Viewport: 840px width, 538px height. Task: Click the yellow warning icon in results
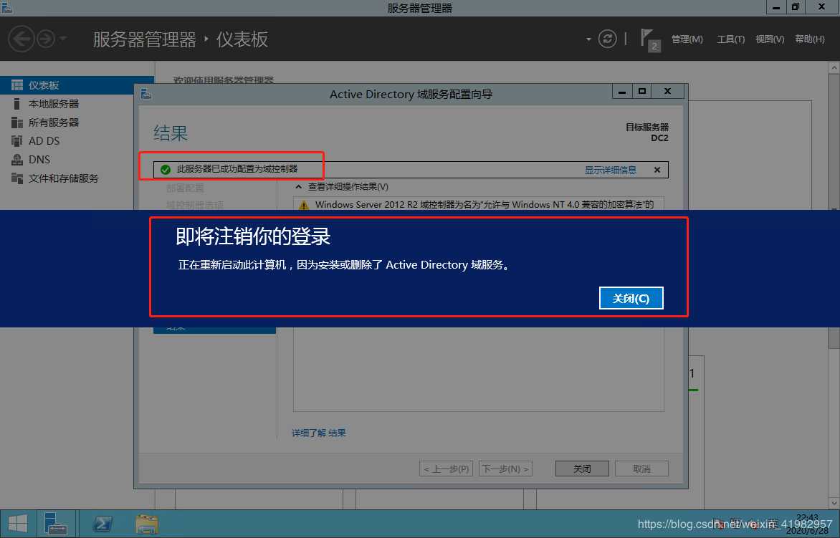(x=304, y=205)
